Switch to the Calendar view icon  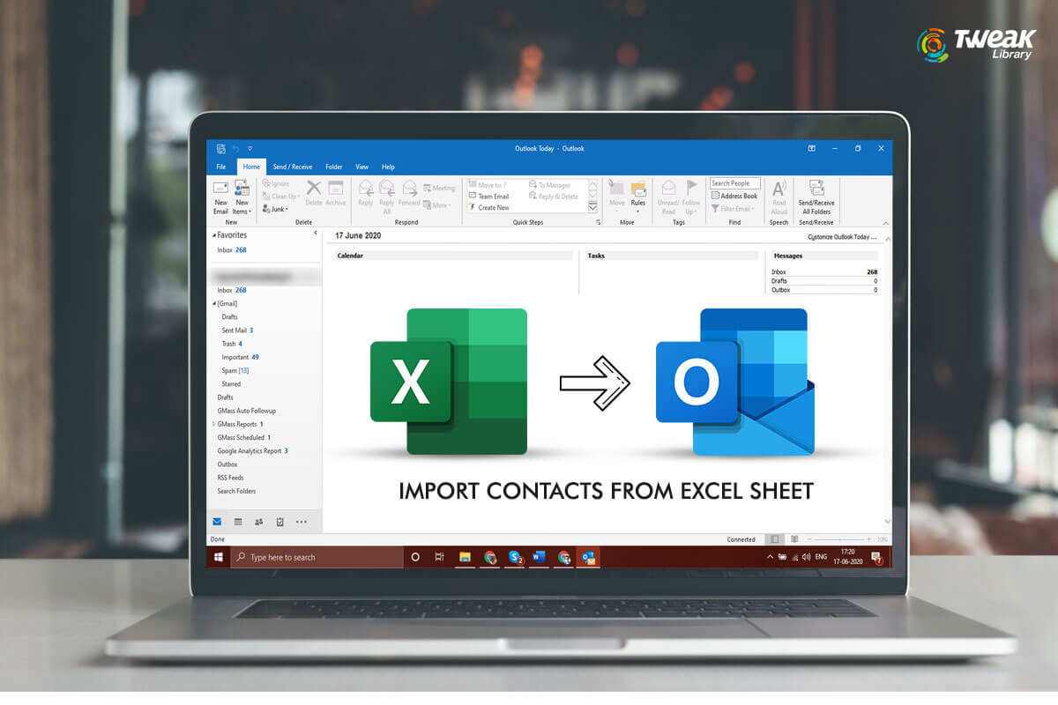point(238,522)
